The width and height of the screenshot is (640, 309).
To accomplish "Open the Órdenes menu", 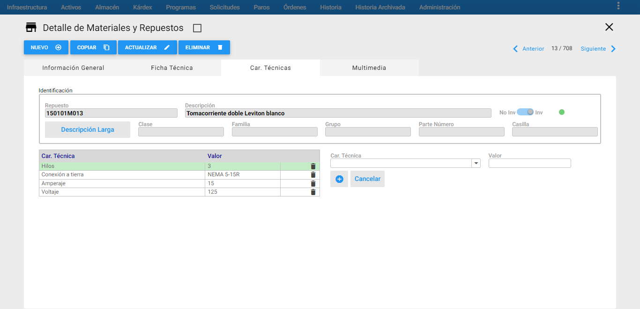I will (295, 7).
